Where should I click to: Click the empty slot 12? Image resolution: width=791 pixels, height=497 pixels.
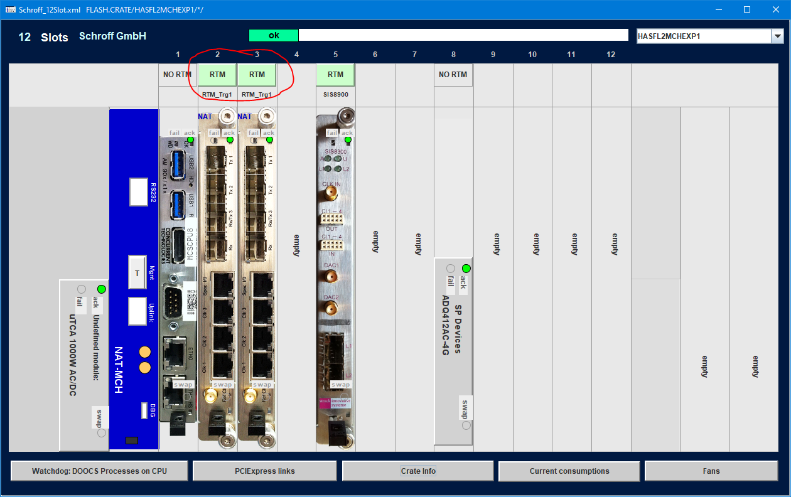[615, 244]
